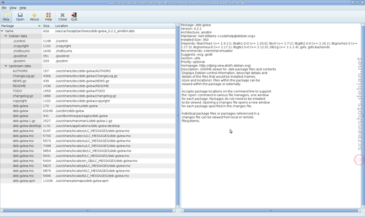The width and height of the screenshot is (365, 217).
Task: Click the Help lifebuoy toolbar icon
Action: (48, 17)
